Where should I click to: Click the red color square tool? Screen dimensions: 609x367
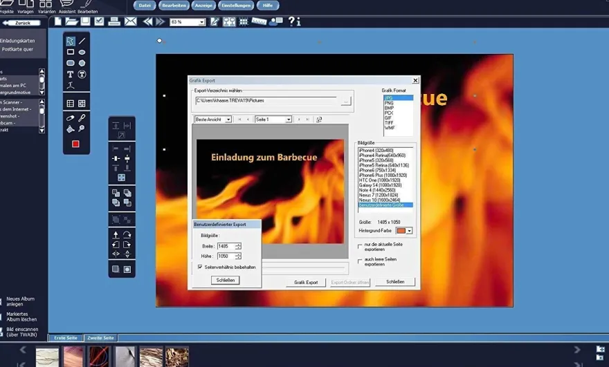75,144
